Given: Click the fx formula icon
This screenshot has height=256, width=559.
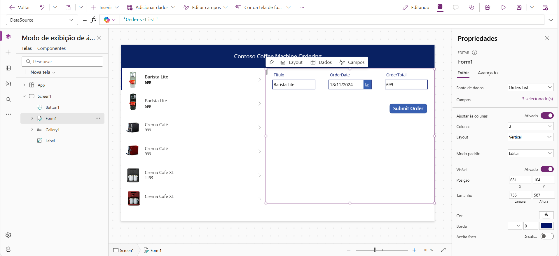Looking at the screenshot, I should 94,20.
